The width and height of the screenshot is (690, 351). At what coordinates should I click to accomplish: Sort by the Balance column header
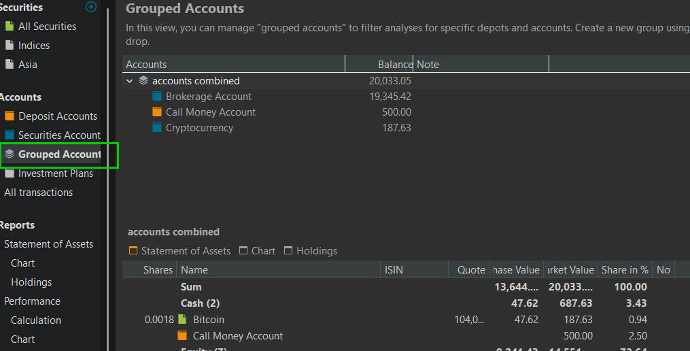click(379, 65)
